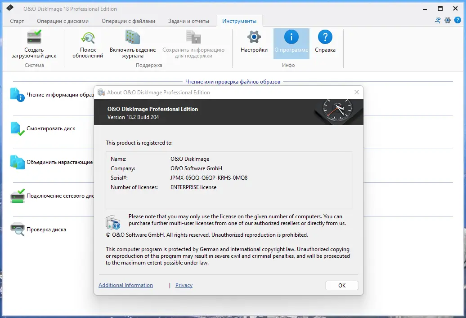This screenshot has height=318, width=466.
Task: Select the Создать загрузочный диск tool
Action: click(33, 44)
